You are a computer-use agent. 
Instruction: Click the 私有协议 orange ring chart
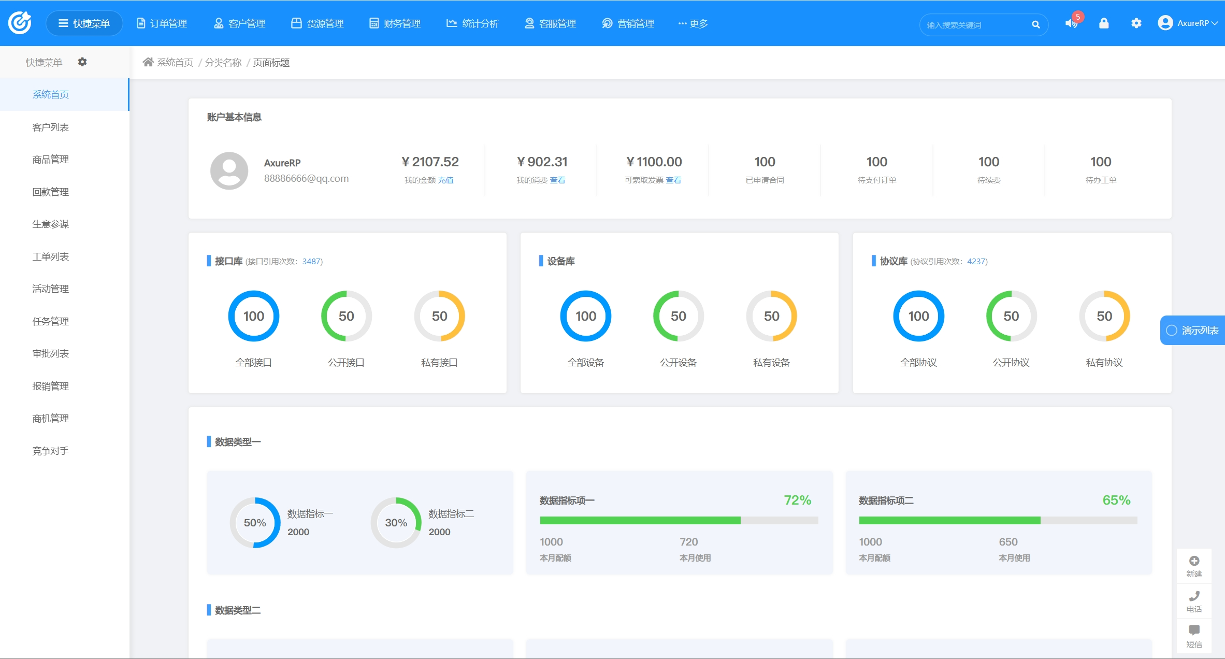1104,316
